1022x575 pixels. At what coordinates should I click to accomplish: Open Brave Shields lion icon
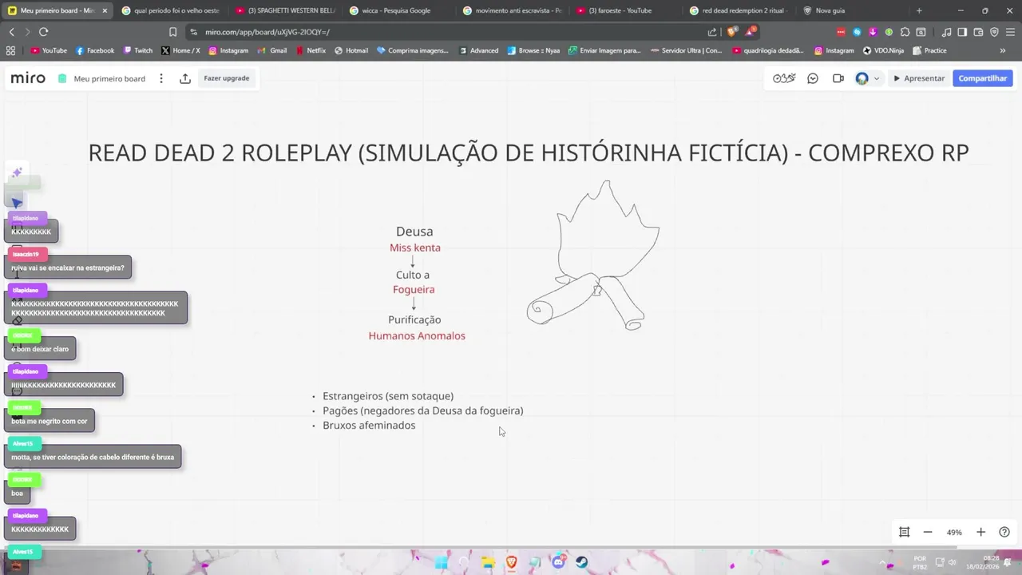(733, 32)
